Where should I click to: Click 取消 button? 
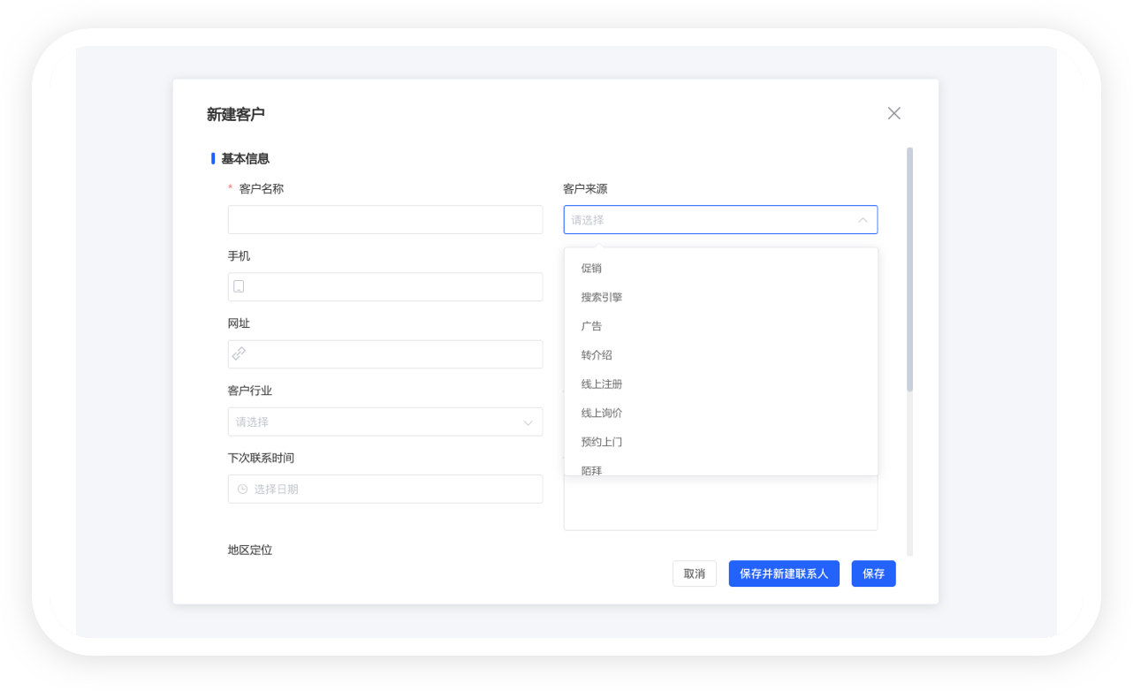[695, 573]
